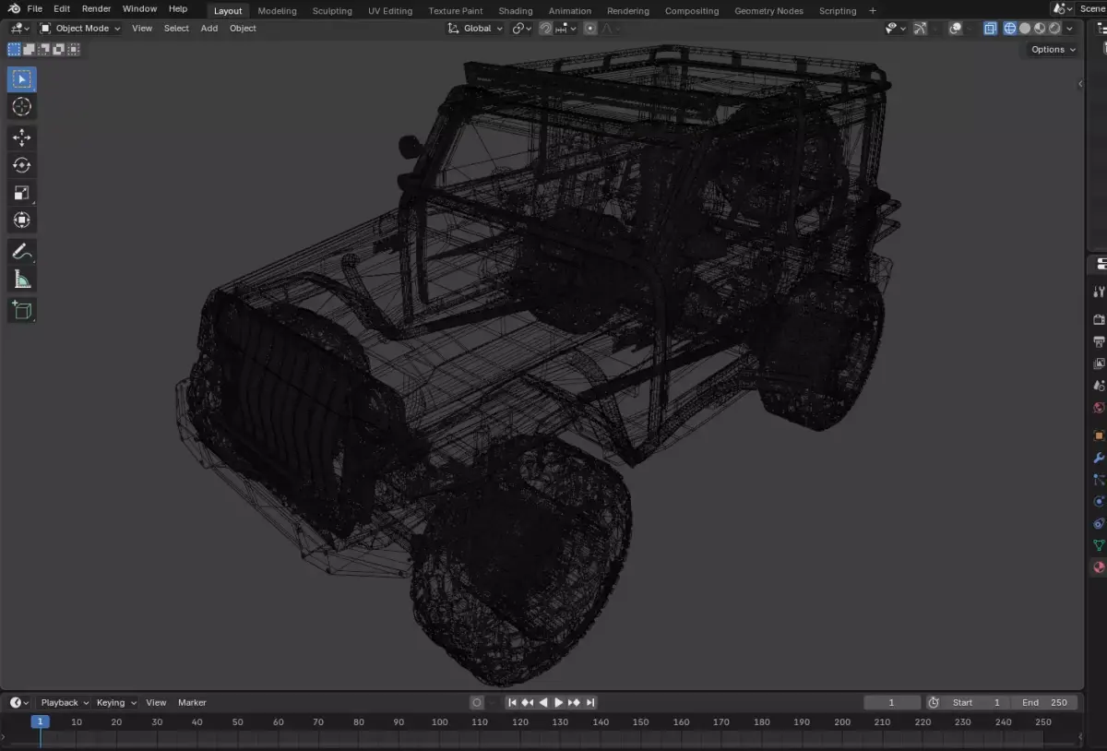Toggle X-Ray view

point(990,29)
